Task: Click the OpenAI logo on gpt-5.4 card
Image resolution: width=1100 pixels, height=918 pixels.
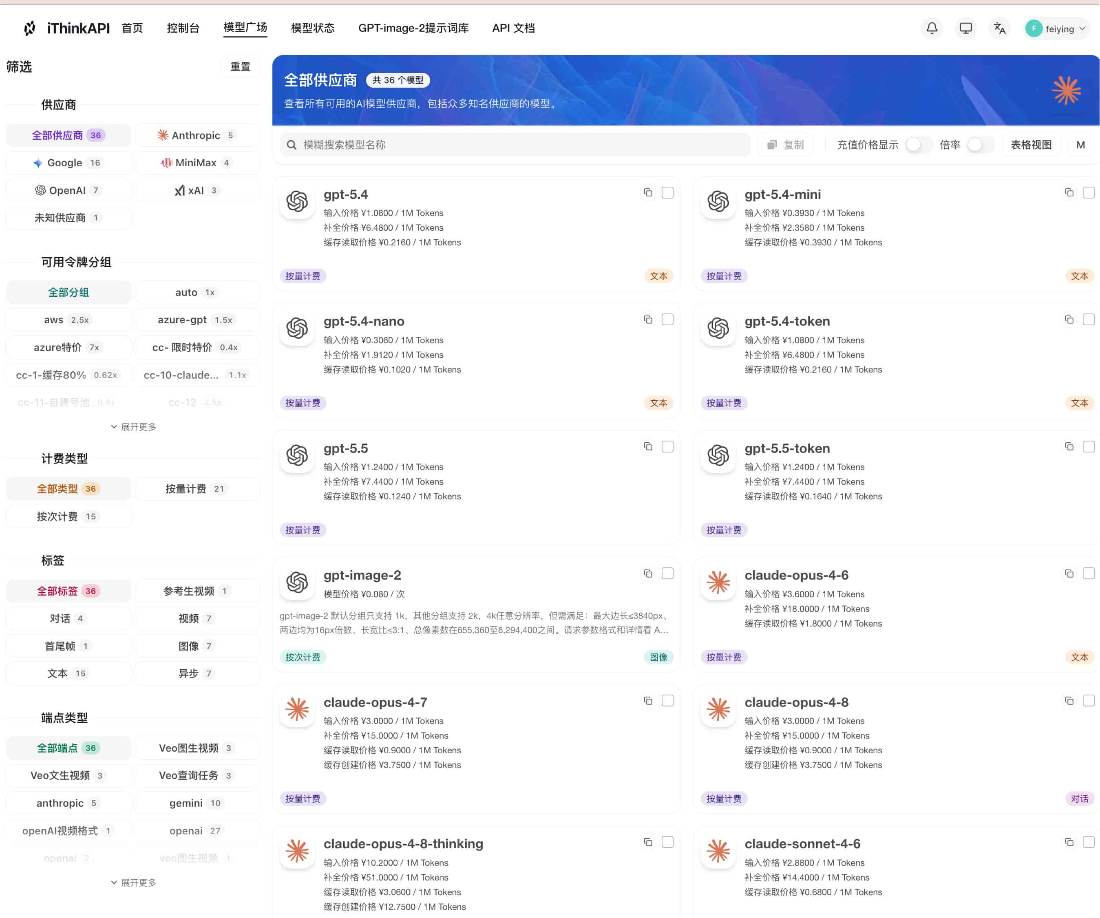Action: [x=297, y=201]
